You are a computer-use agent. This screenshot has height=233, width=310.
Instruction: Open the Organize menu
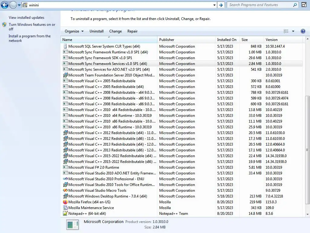pyautogui.click(x=74, y=31)
